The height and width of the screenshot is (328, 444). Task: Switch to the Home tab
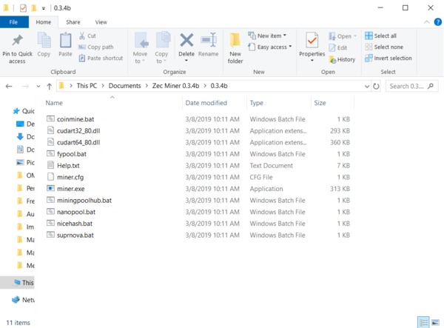(44, 22)
